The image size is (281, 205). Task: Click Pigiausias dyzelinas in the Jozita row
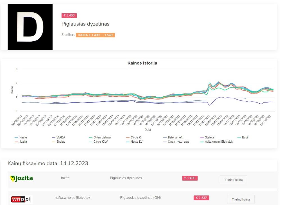[x=126, y=178]
